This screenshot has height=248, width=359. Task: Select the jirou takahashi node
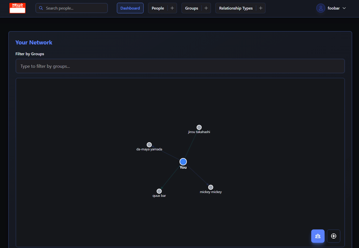[199, 127]
